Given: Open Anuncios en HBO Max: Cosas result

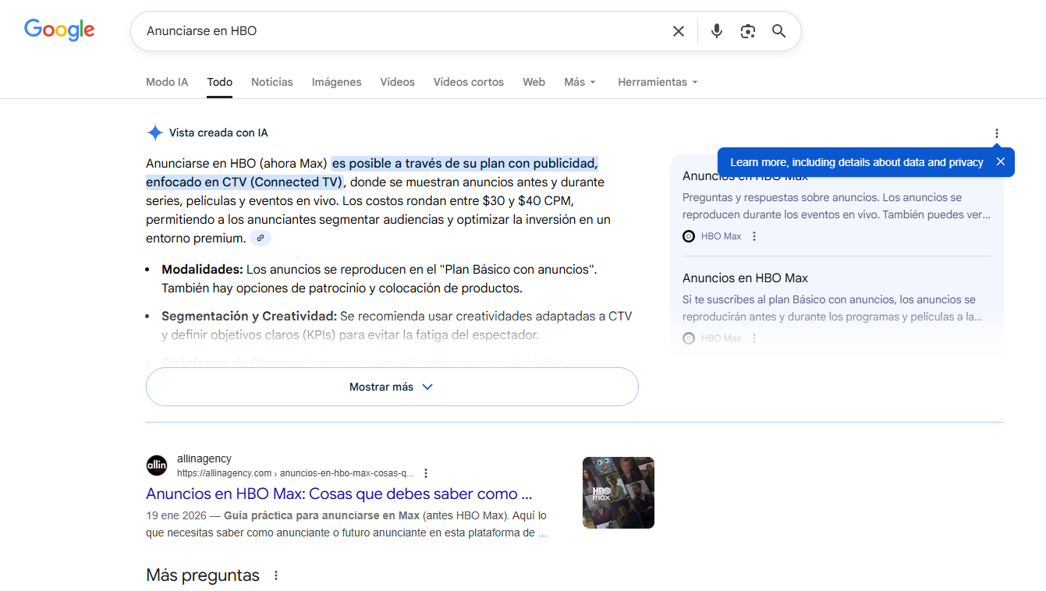Looking at the screenshot, I should [x=339, y=494].
